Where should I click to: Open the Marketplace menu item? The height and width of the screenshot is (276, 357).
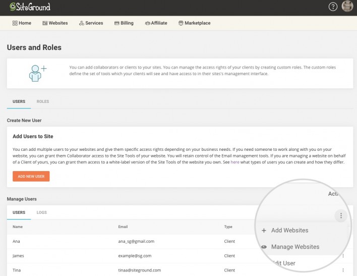(x=195, y=23)
